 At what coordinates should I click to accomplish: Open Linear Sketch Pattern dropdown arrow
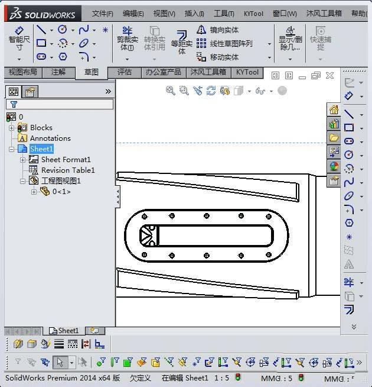[x=269, y=44]
